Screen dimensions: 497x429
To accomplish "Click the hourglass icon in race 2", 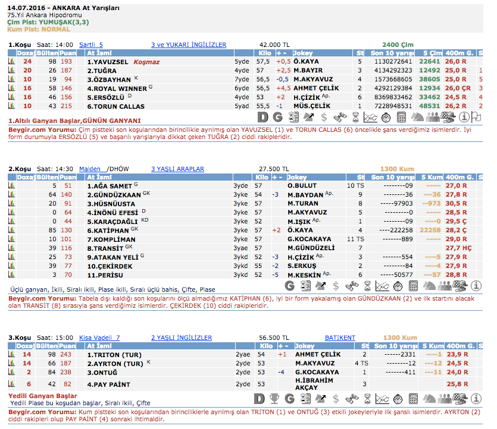I will [367, 286].
